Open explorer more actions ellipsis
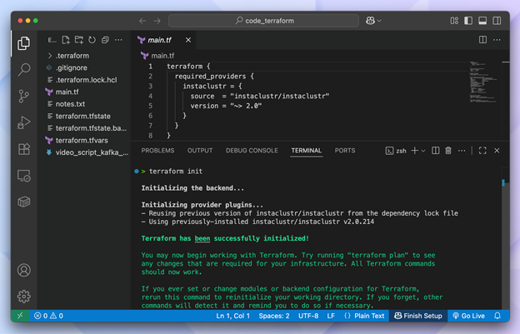This screenshot has height=334, width=520. pos(118,40)
